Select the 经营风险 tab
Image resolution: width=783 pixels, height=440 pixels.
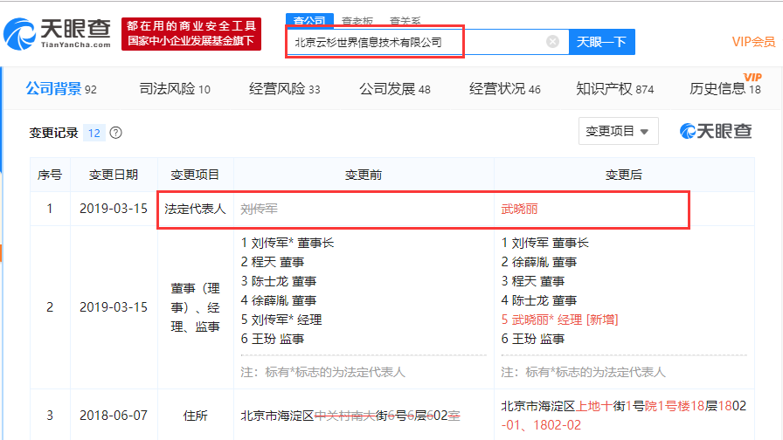point(285,89)
